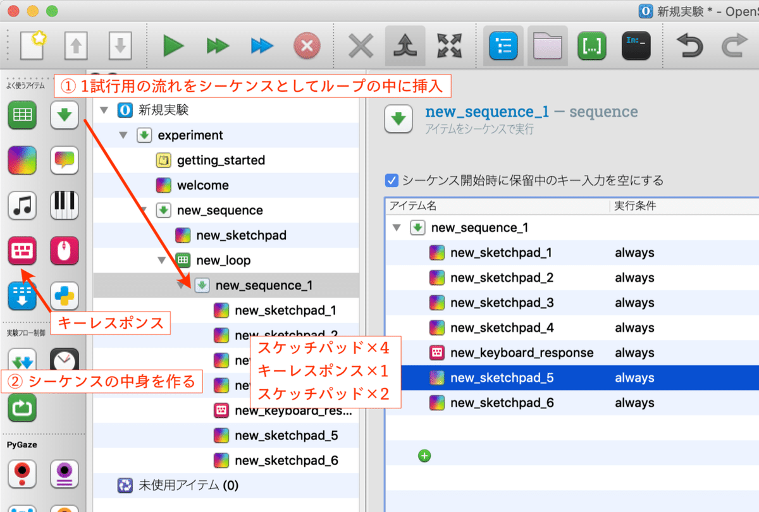Create a new experiment file

(34, 45)
